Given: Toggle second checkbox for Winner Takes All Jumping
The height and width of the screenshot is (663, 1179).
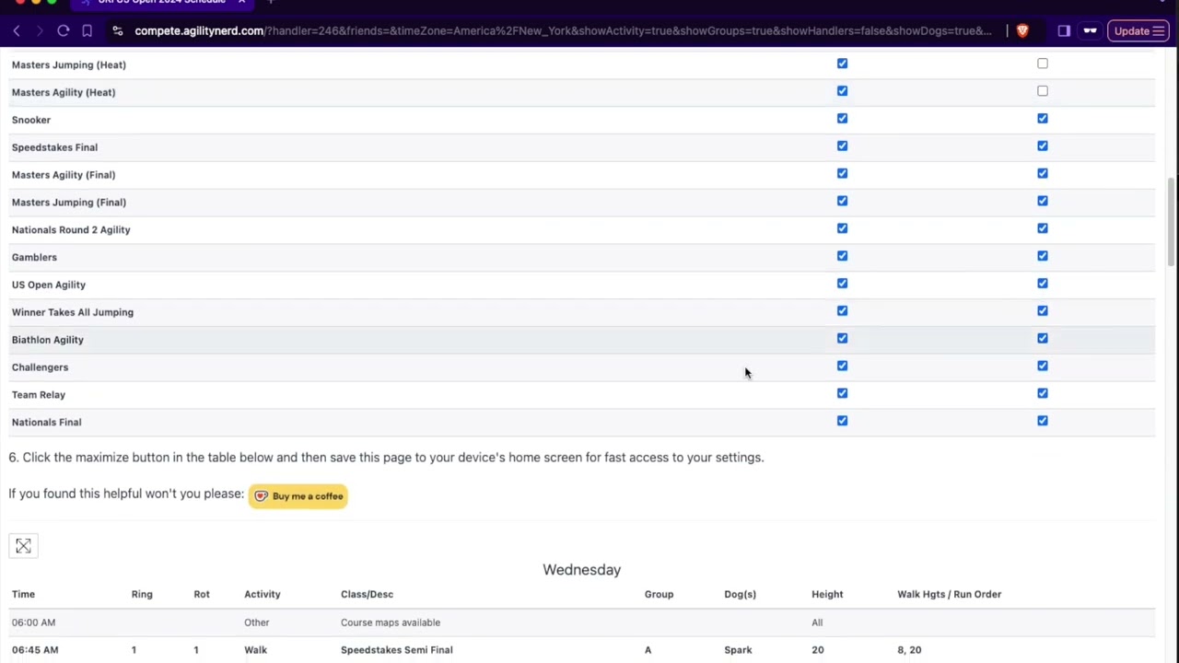Looking at the screenshot, I should pyautogui.click(x=1043, y=311).
